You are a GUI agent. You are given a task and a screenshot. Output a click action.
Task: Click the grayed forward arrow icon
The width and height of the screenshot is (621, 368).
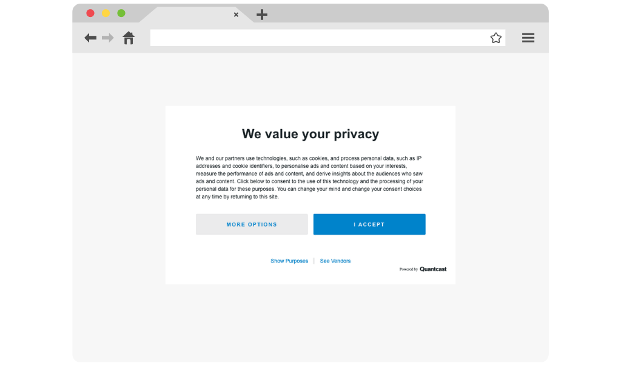click(x=108, y=38)
